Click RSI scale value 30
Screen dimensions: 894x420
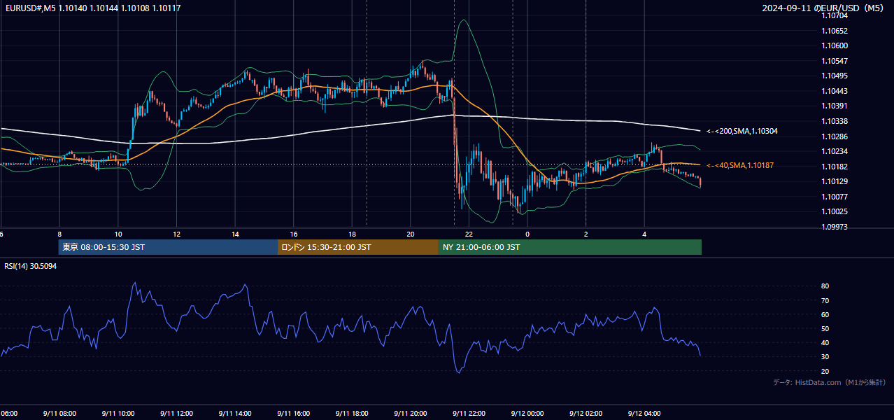pos(825,356)
